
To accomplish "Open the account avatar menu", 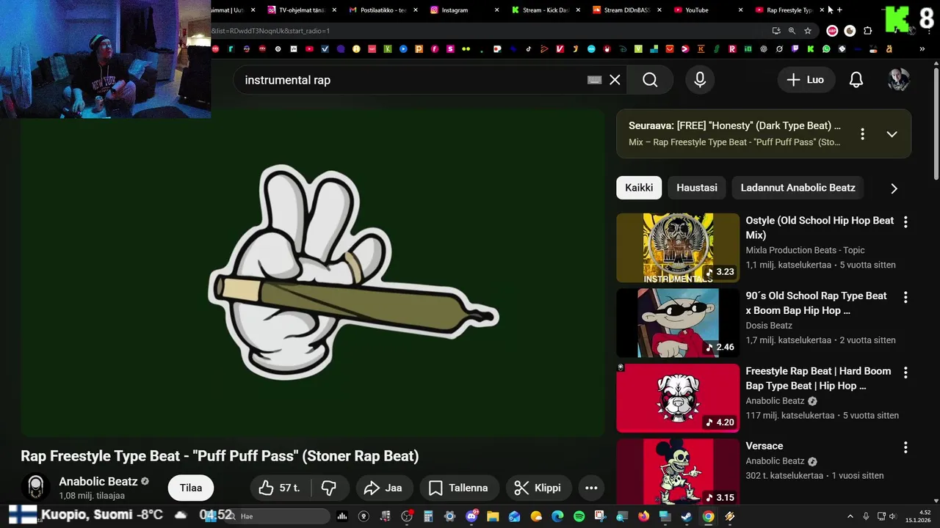I will point(898,80).
